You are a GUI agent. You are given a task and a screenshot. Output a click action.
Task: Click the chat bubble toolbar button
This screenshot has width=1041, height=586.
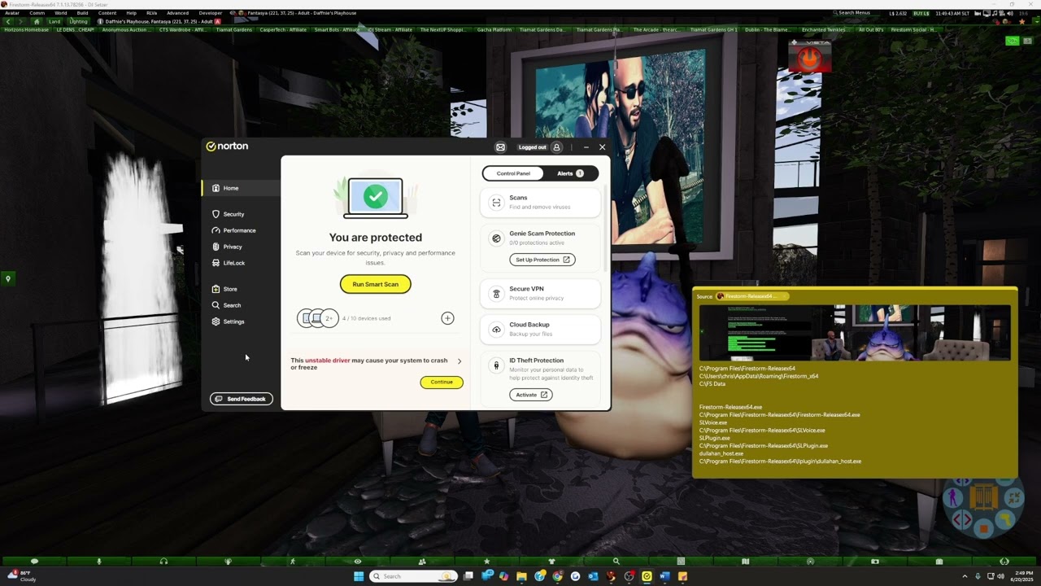(34, 562)
